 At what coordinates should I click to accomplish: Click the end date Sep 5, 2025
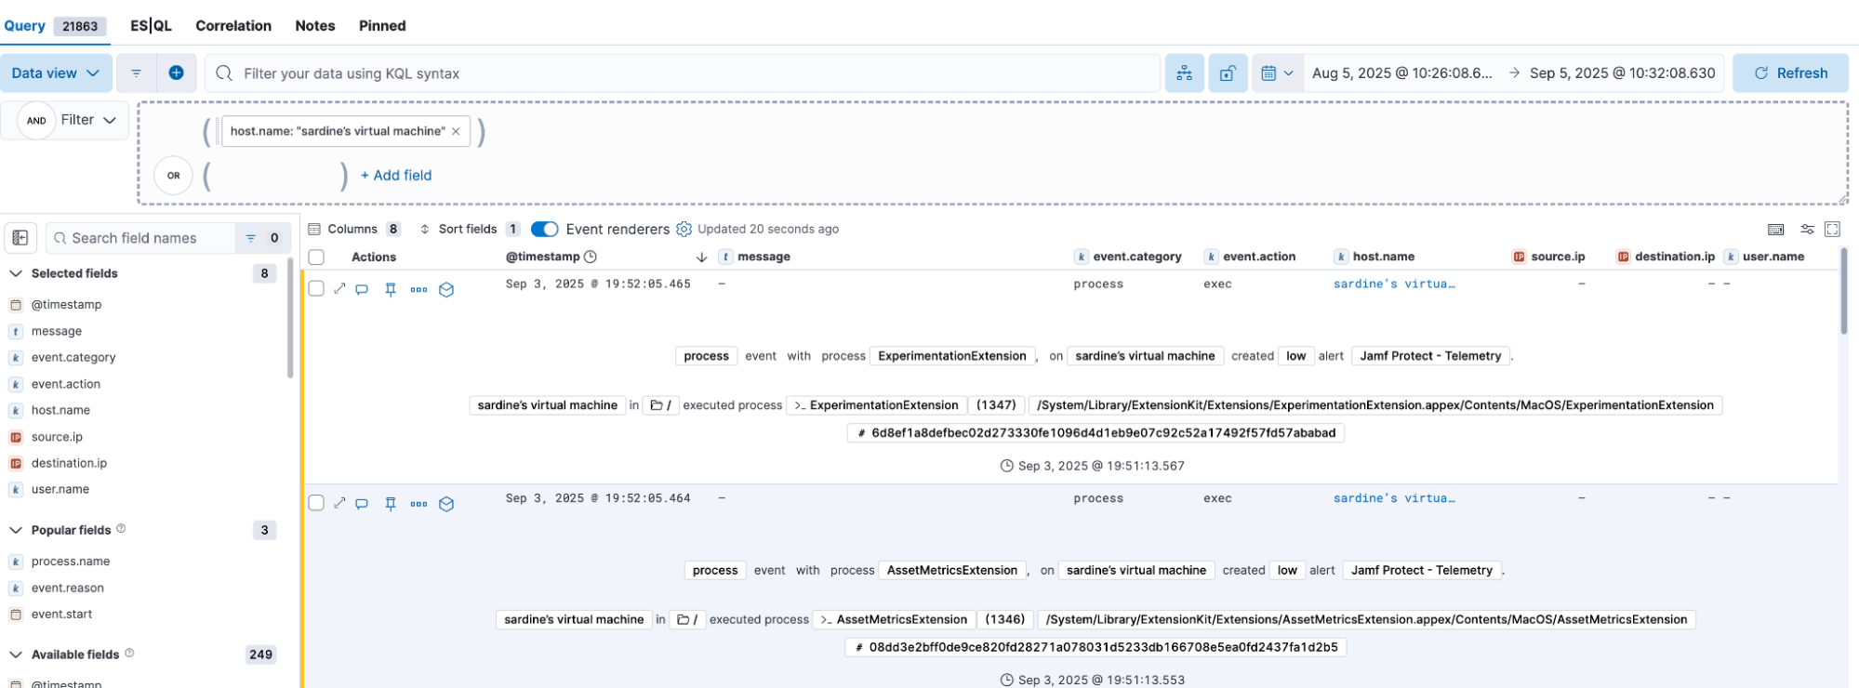pyautogui.click(x=1623, y=73)
